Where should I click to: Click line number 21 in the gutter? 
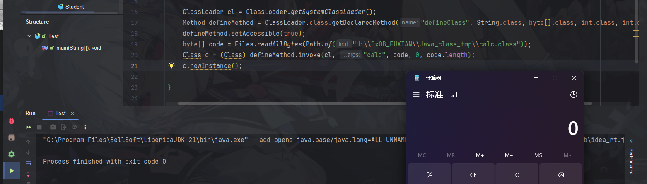click(x=134, y=65)
